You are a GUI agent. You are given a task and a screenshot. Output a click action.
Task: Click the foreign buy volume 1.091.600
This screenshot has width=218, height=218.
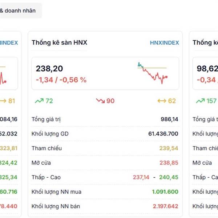pos(165,192)
